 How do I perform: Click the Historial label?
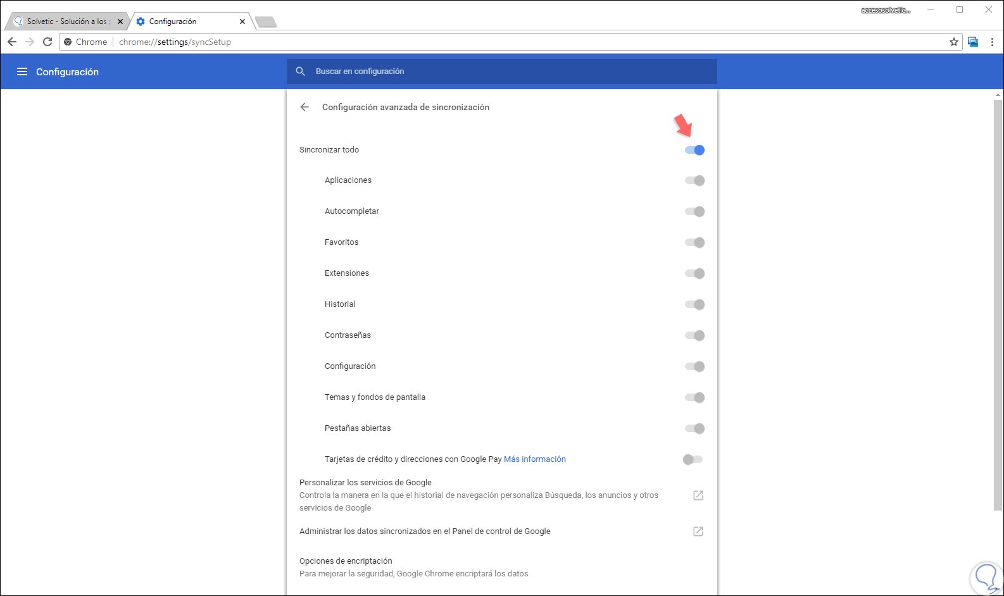click(x=340, y=304)
